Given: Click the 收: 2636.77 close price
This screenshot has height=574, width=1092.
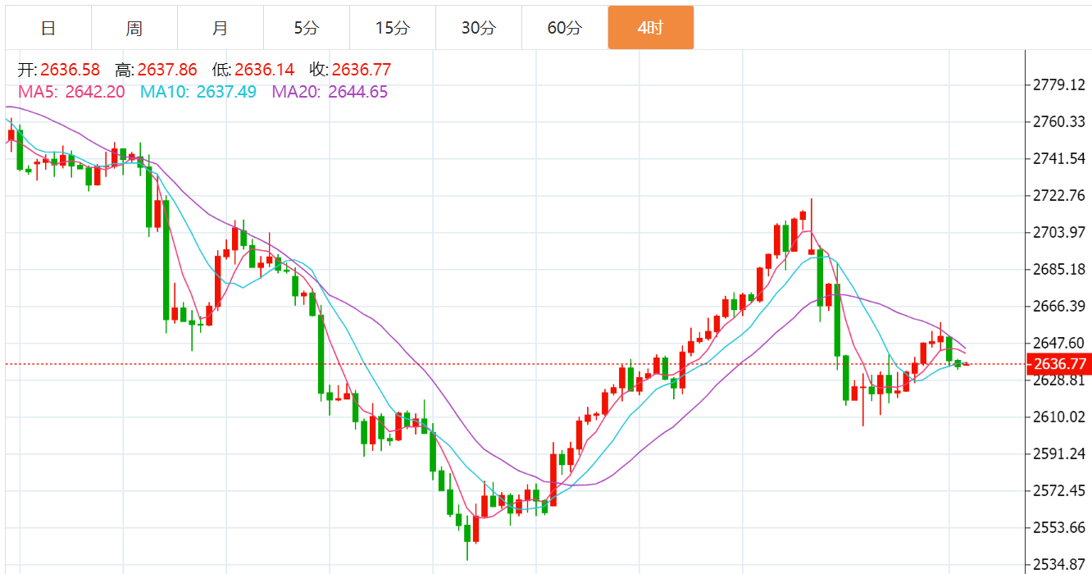Looking at the screenshot, I should click(350, 70).
